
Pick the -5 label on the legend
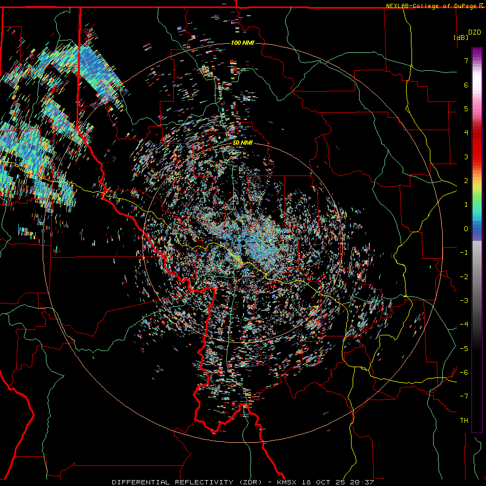464,349
